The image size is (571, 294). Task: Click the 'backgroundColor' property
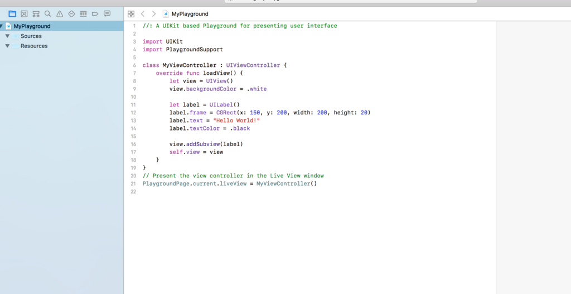[x=211, y=89]
